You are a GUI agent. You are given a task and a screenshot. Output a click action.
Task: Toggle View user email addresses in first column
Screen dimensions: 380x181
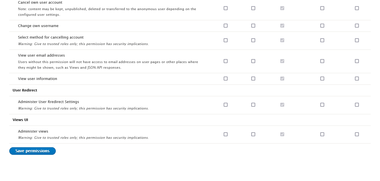[226, 61]
